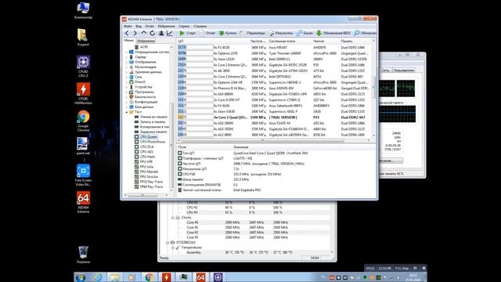Expand the Устройства tree node
Viewport: 501px width, 282px height.
[x=127, y=87]
